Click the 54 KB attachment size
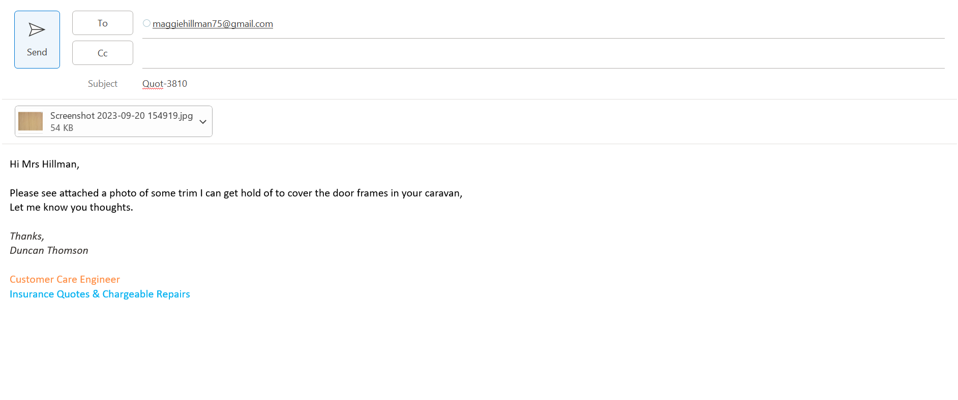 tap(62, 128)
